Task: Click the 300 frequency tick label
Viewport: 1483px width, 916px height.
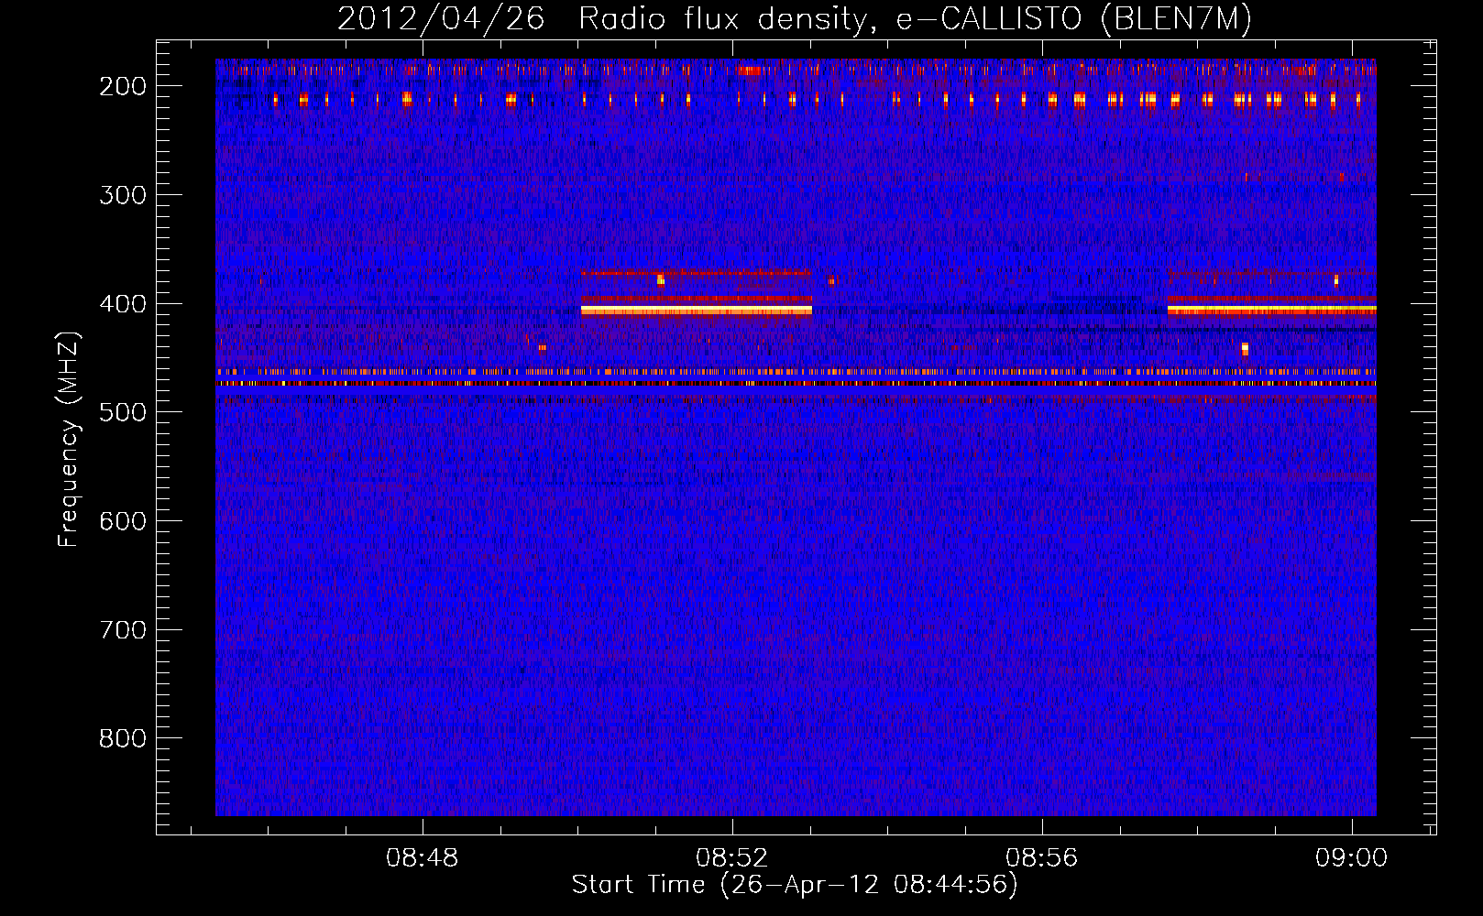Action: click(x=123, y=195)
